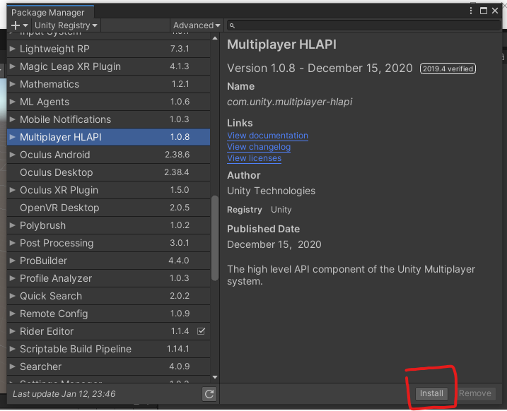Expand the Magic Leap XR Plugin arrow
Image resolution: width=507 pixels, height=411 pixels.
13,66
